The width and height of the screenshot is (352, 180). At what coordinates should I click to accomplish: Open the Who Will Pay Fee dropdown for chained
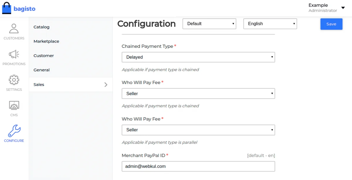tap(198, 94)
